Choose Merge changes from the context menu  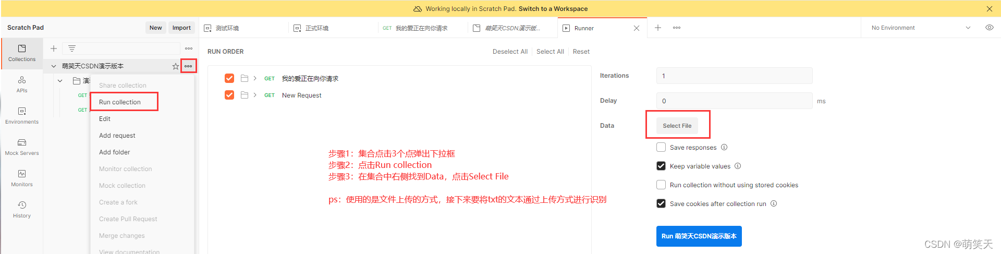(142, 236)
